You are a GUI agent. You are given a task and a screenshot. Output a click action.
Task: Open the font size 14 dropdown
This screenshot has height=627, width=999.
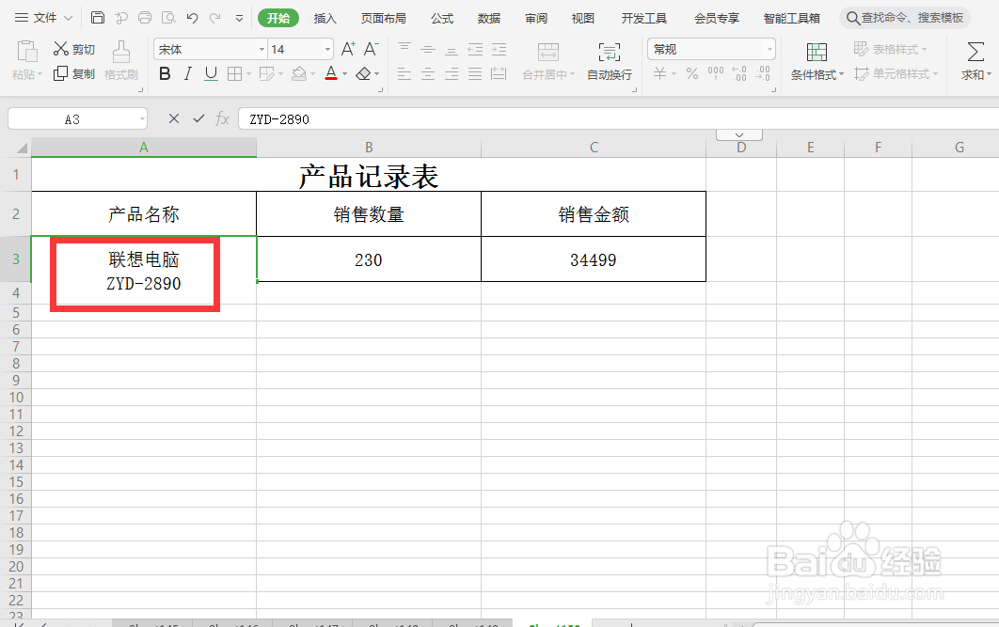click(x=328, y=49)
